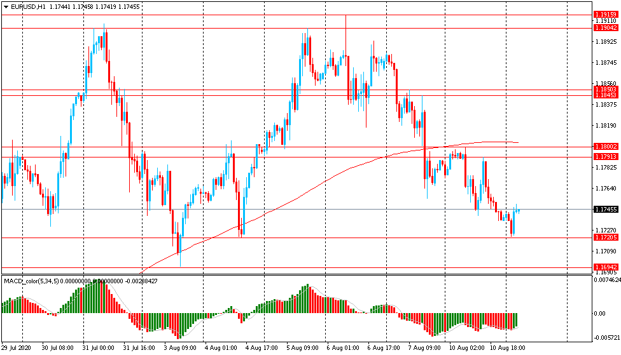Screen dimensions: 621x355
Task: Click the 0.00 level on MACD scale
Action: [x=599, y=314]
